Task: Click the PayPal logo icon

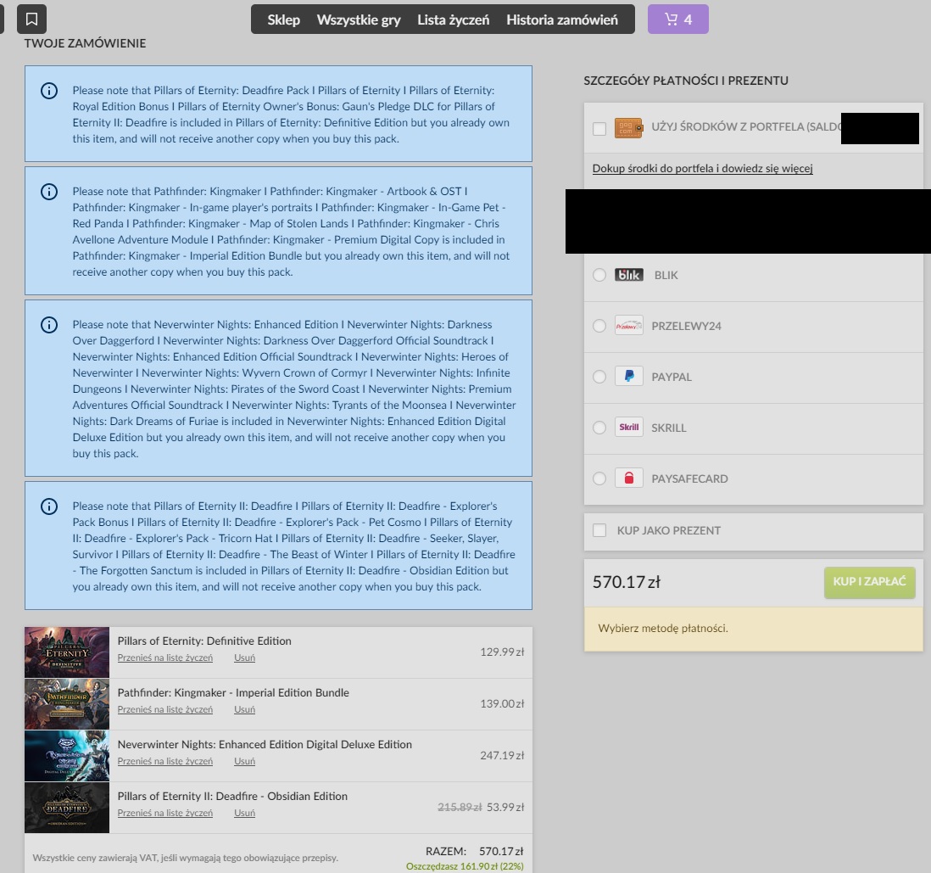Action: 629,377
